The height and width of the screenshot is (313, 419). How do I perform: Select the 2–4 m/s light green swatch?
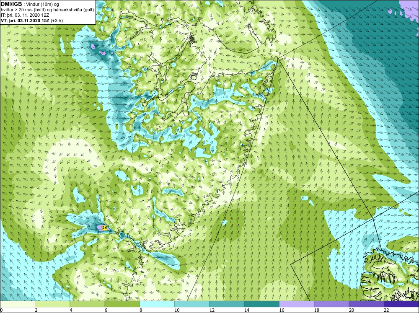click(x=52, y=304)
